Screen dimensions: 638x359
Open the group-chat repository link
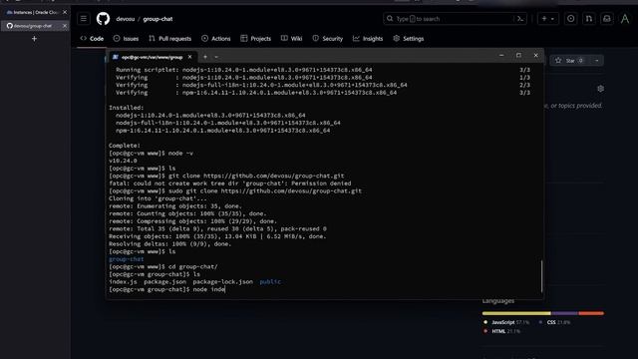click(x=158, y=19)
